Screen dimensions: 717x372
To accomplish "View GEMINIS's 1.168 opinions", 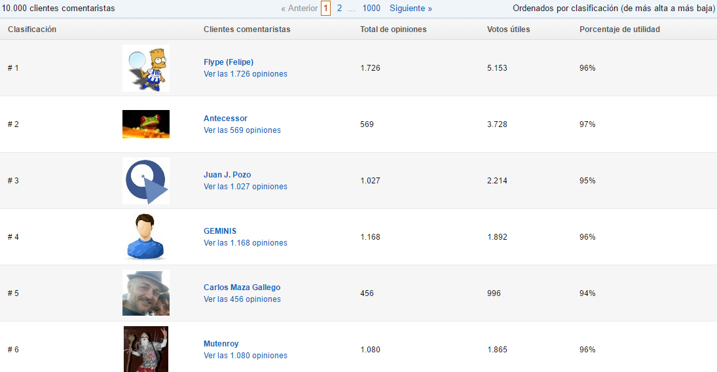I will pyautogui.click(x=245, y=243).
